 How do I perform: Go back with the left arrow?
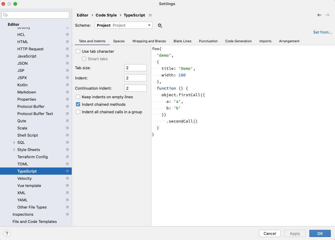pyautogui.click(x=319, y=15)
